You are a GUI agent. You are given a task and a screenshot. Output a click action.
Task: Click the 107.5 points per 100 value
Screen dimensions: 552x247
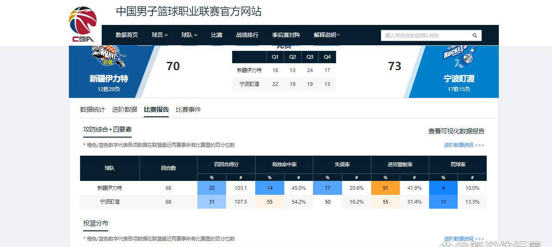(240, 202)
